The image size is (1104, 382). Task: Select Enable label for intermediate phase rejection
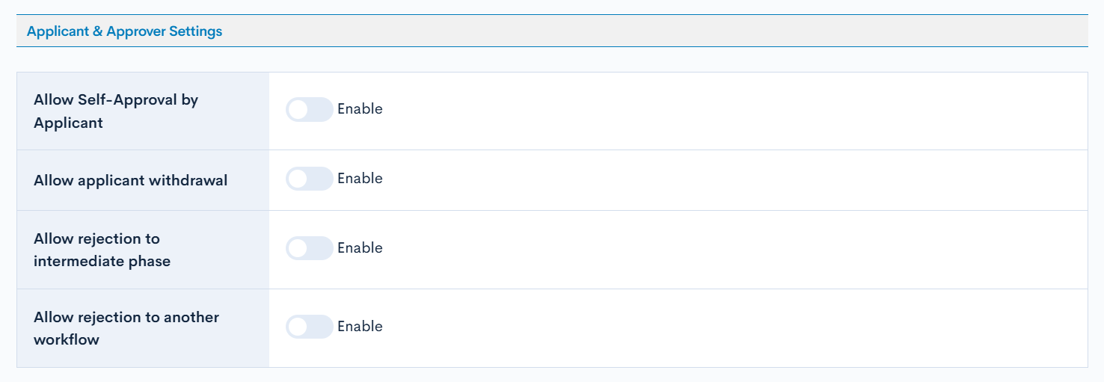tap(360, 248)
